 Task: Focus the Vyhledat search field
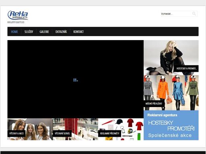click(x=176, y=14)
